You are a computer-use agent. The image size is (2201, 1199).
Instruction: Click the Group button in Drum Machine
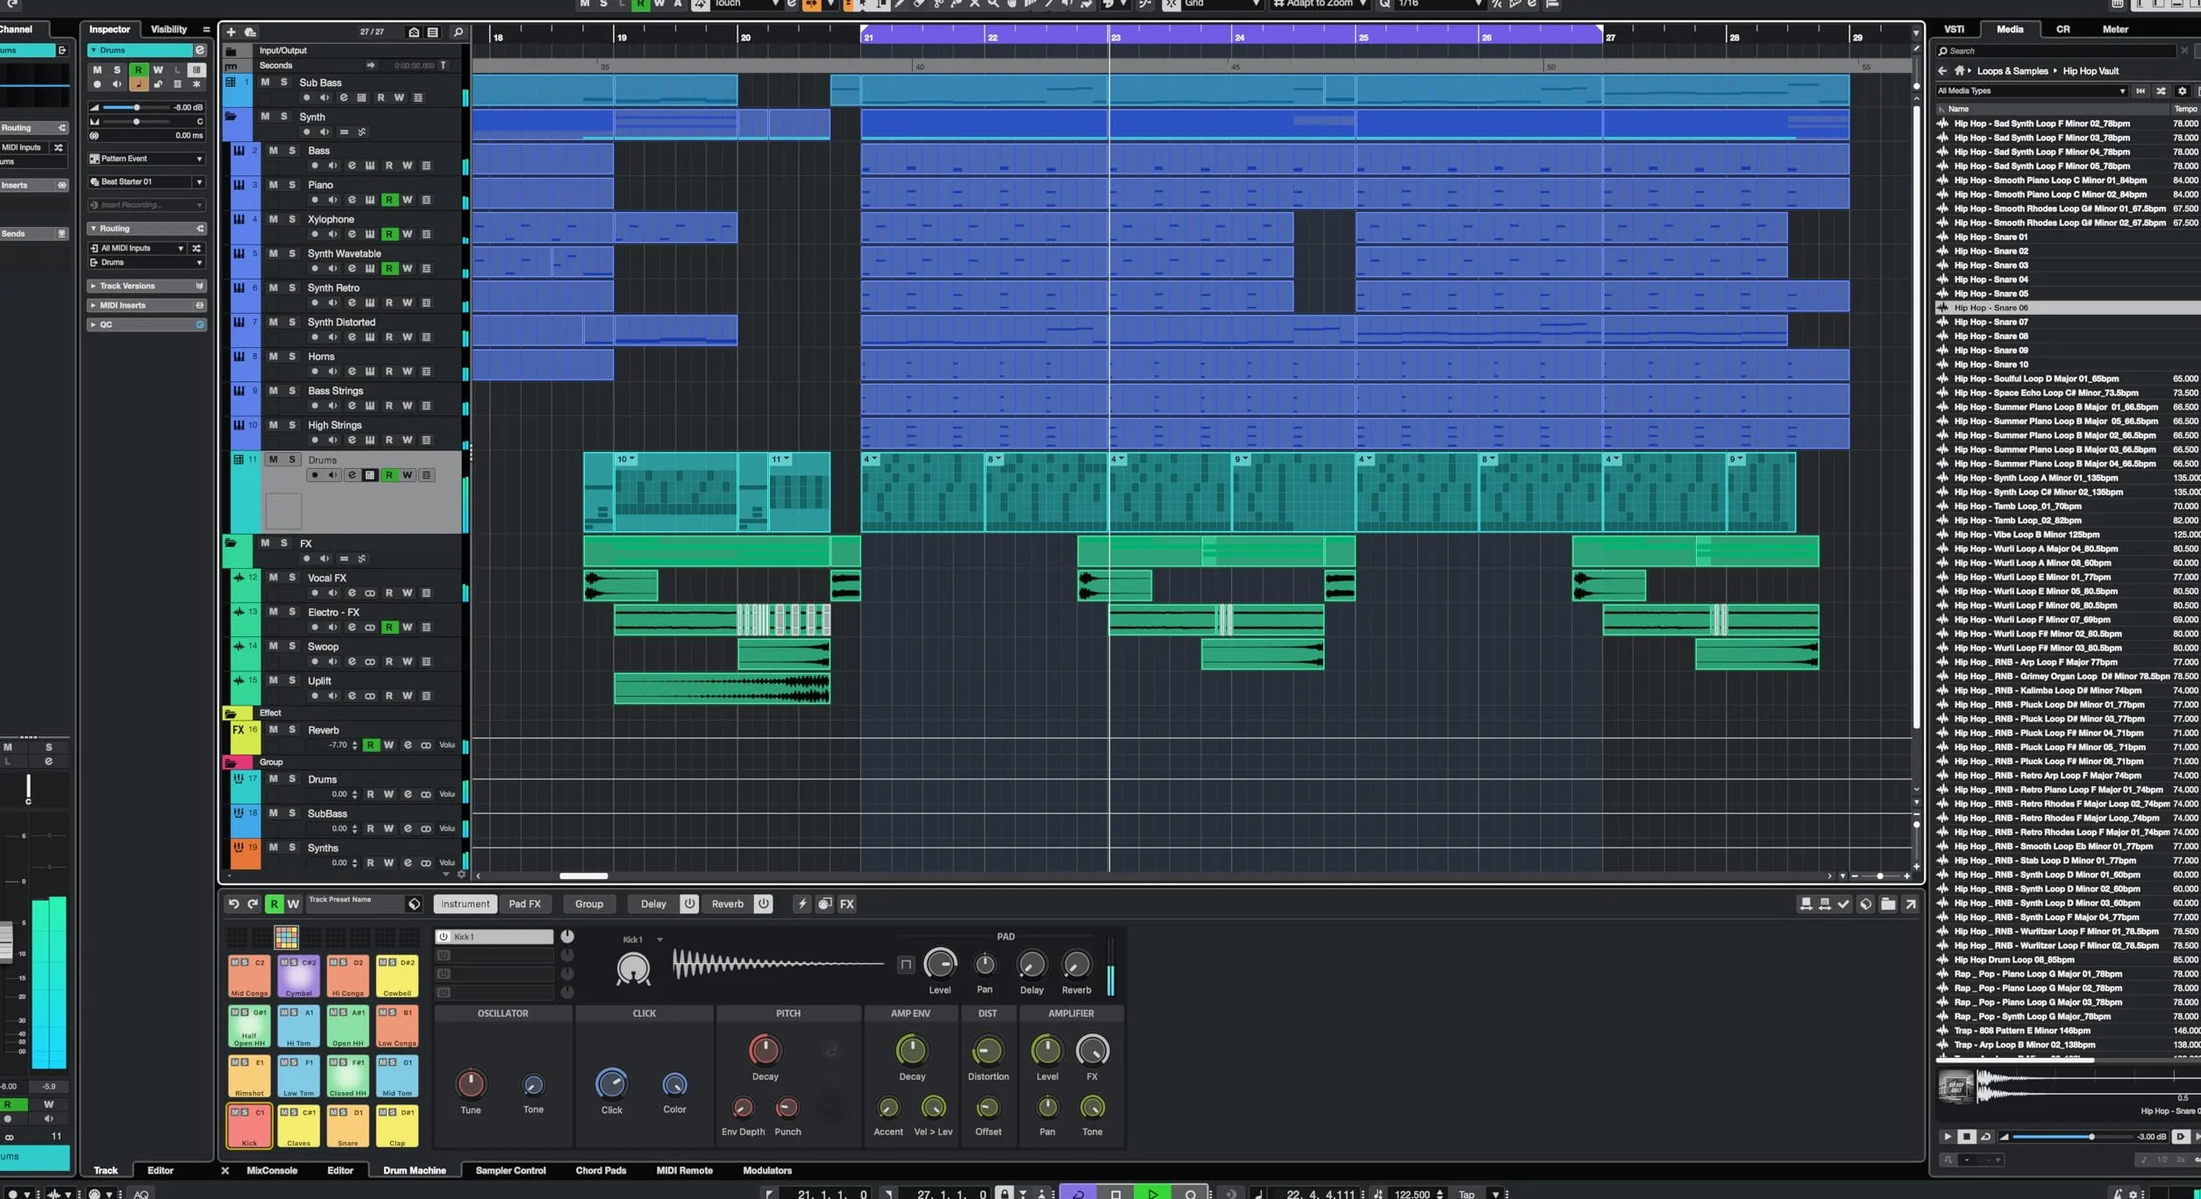(x=588, y=904)
